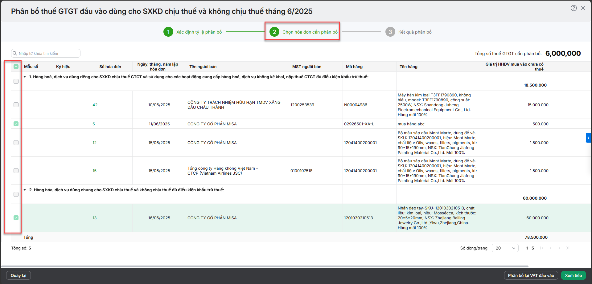Click the keyword search input field

tap(46, 53)
